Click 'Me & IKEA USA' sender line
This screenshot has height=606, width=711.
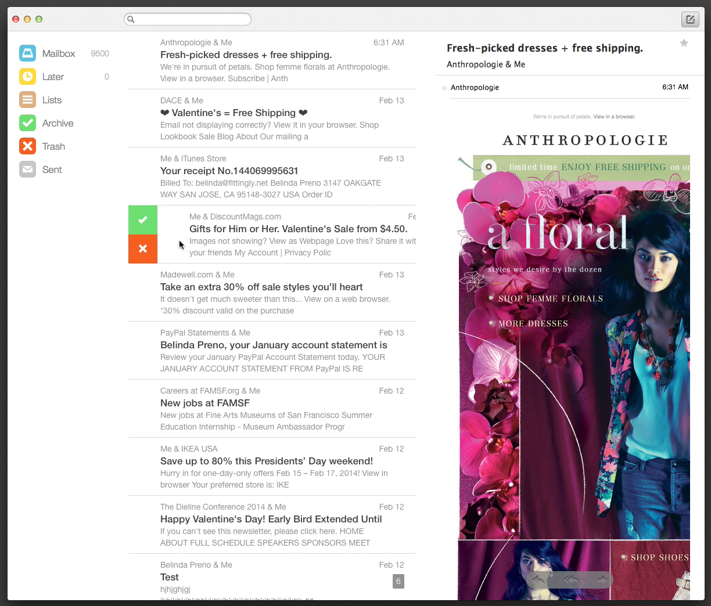189,449
